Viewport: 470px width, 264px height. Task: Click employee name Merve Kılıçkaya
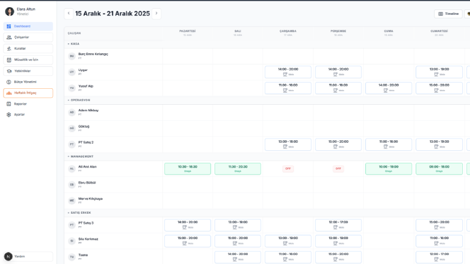[x=90, y=199]
